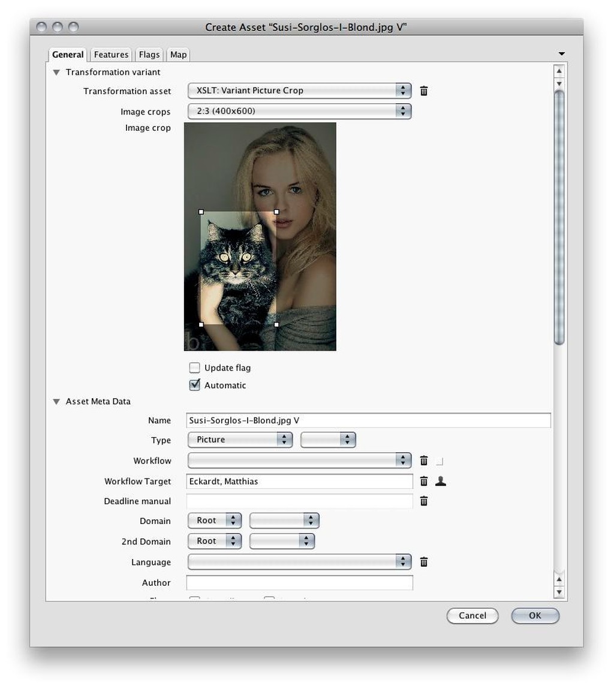This screenshot has height=689, width=614.
Task: Enable the Update flag checkbox
Action: [x=194, y=368]
